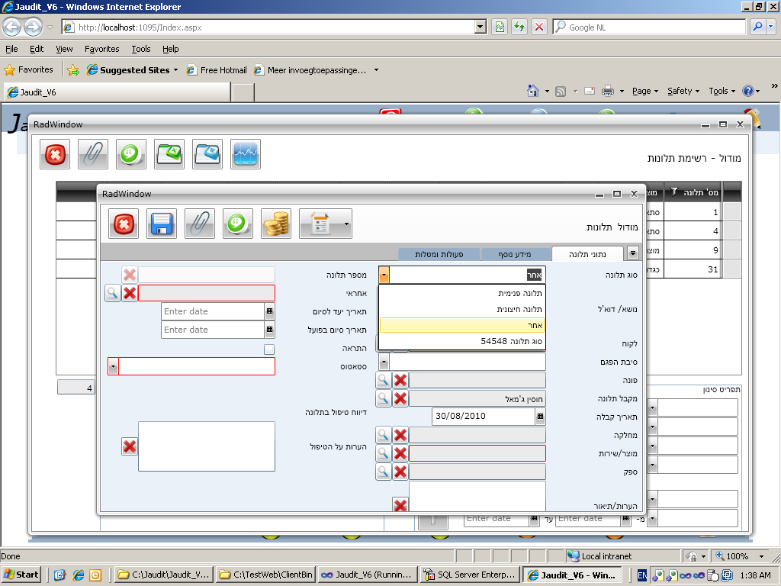This screenshot has width=781, height=586.
Task: Click the browser Stop button
Action: [539, 27]
